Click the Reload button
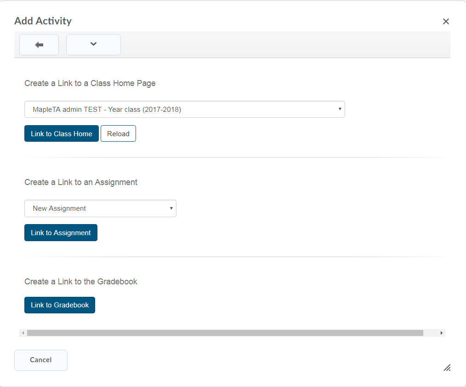Viewport: 466px width, 387px height. (x=118, y=134)
